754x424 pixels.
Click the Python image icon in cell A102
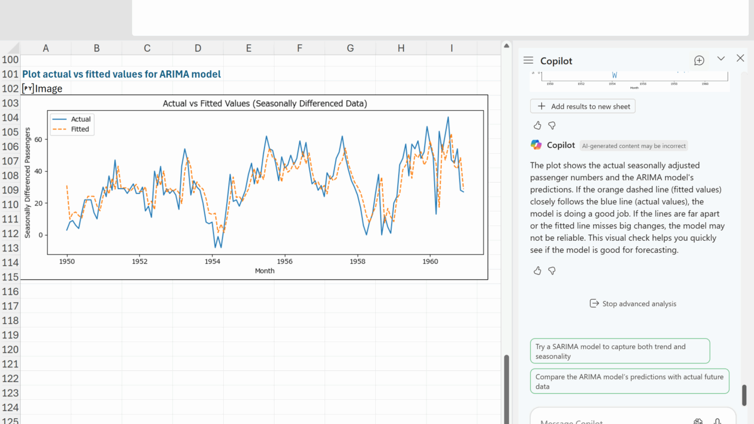tap(28, 89)
